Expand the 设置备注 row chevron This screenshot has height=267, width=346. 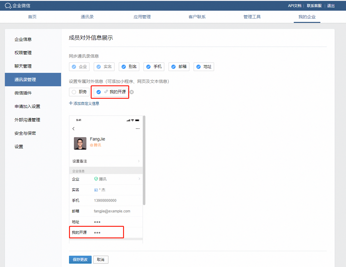(139, 161)
